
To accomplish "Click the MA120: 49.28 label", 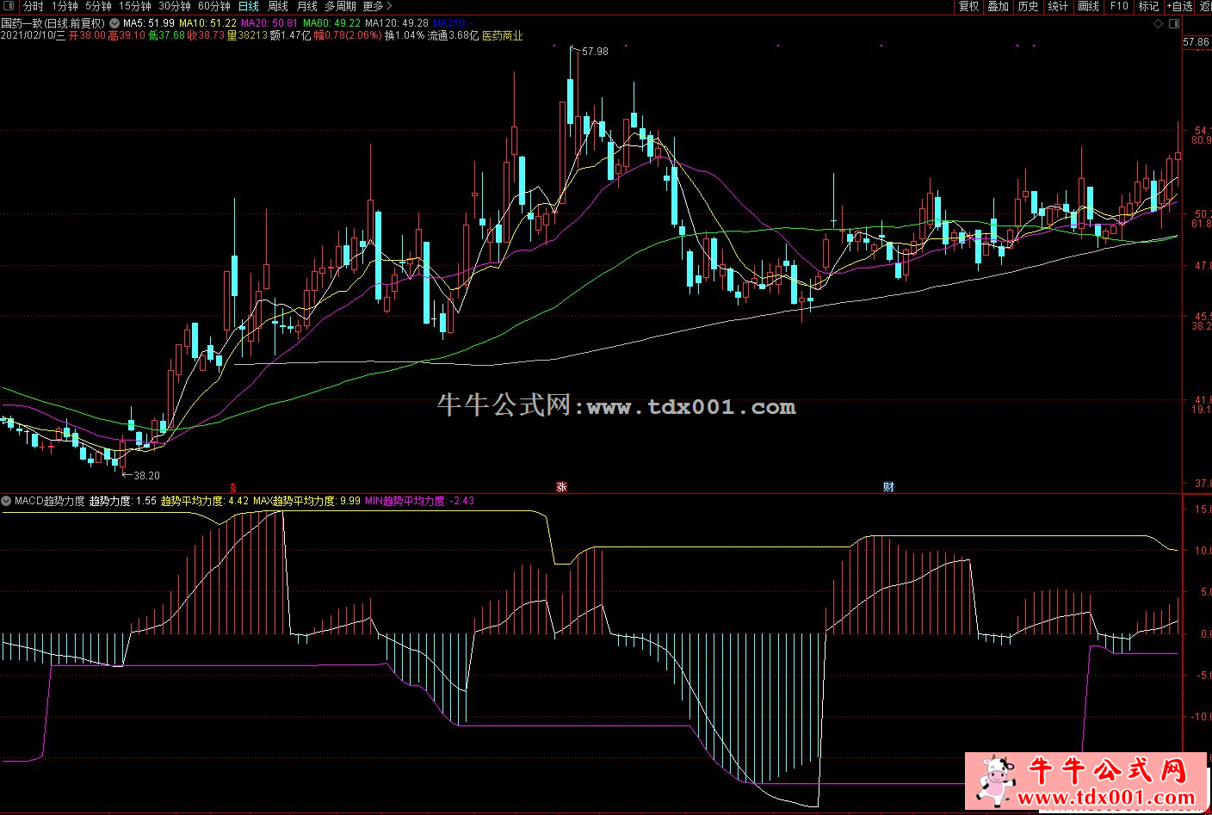I will [x=397, y=23].
